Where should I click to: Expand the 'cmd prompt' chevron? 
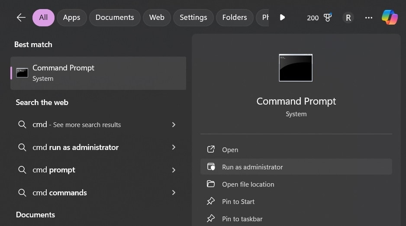point(174,170)
